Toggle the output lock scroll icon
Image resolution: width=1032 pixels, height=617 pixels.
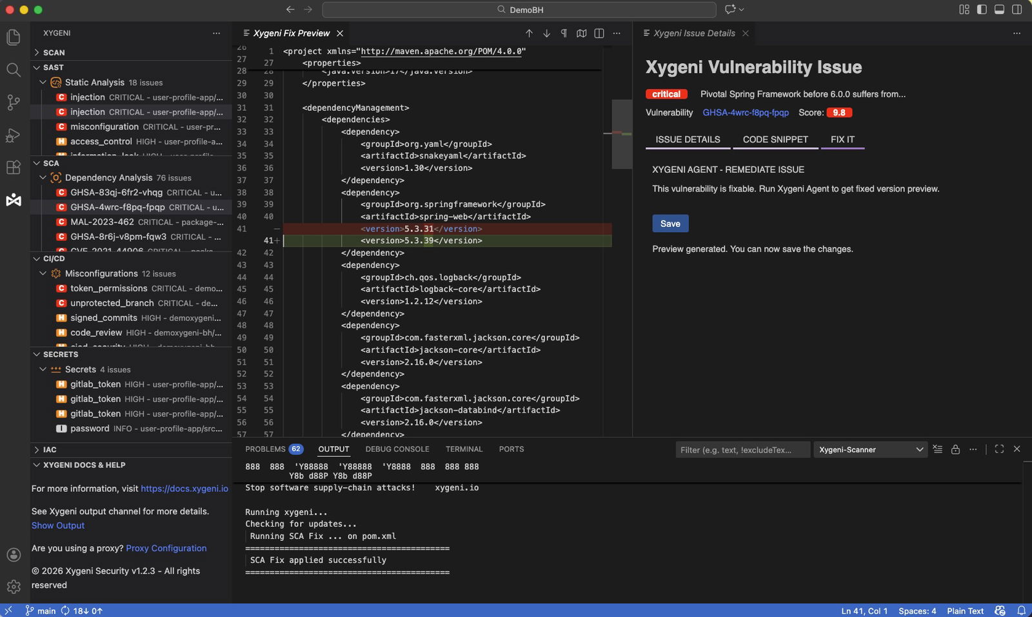(955, 449)
